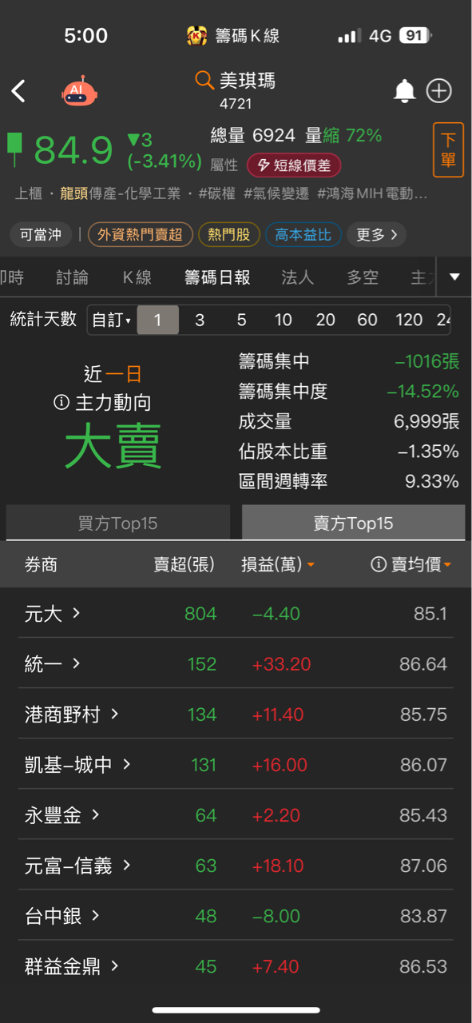The height and width of the screenshot is (1023, 472).
Task: Sort by 損益(萬) column
Action: point(278,564)
